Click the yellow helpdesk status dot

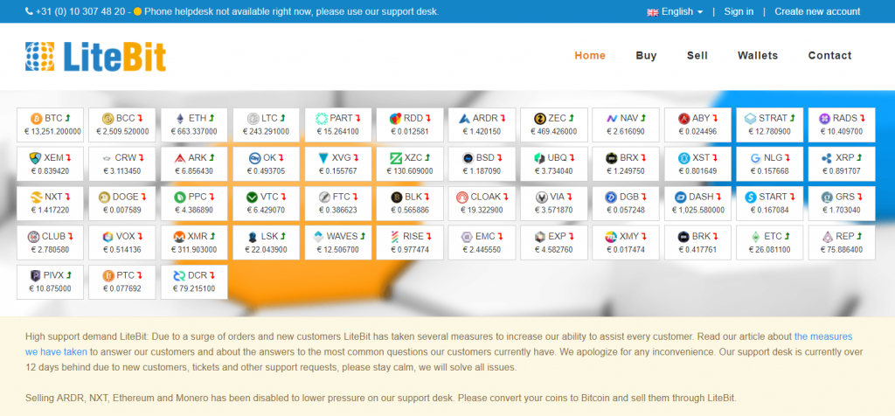pos(137,11)
